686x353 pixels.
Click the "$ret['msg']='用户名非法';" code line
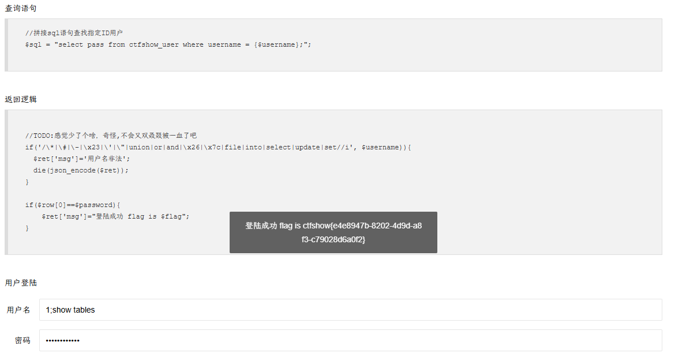(82, 159)
